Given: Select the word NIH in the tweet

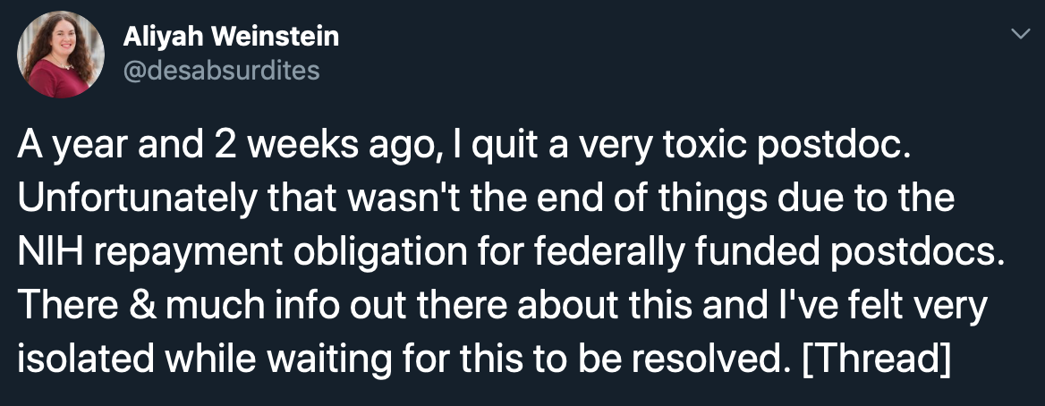Looking at the screenshot, I should (x=46, y=251).
